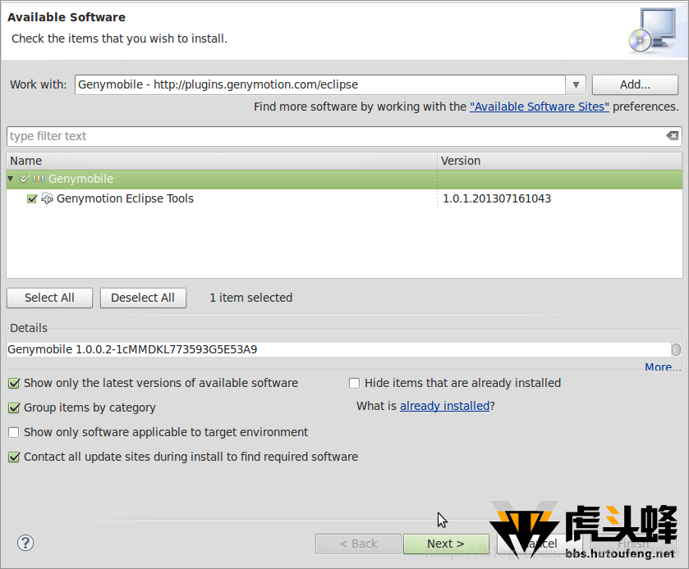Click the Select All button
689x569 pixels.
[49, 298]
